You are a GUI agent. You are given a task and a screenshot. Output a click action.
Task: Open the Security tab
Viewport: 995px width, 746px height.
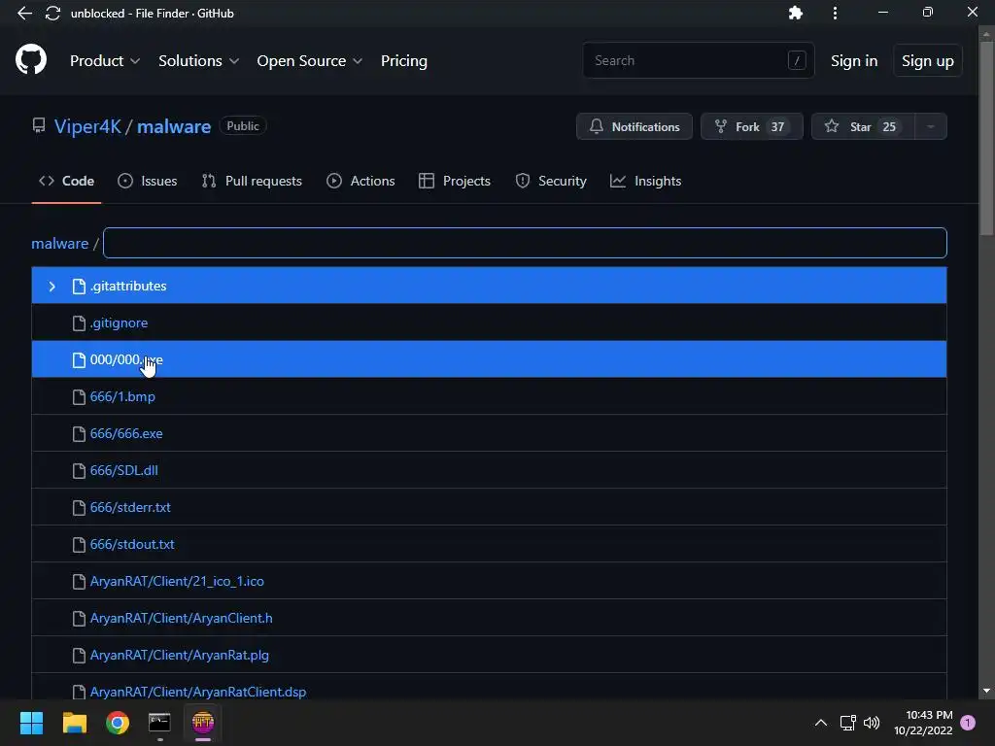[551, 181]
